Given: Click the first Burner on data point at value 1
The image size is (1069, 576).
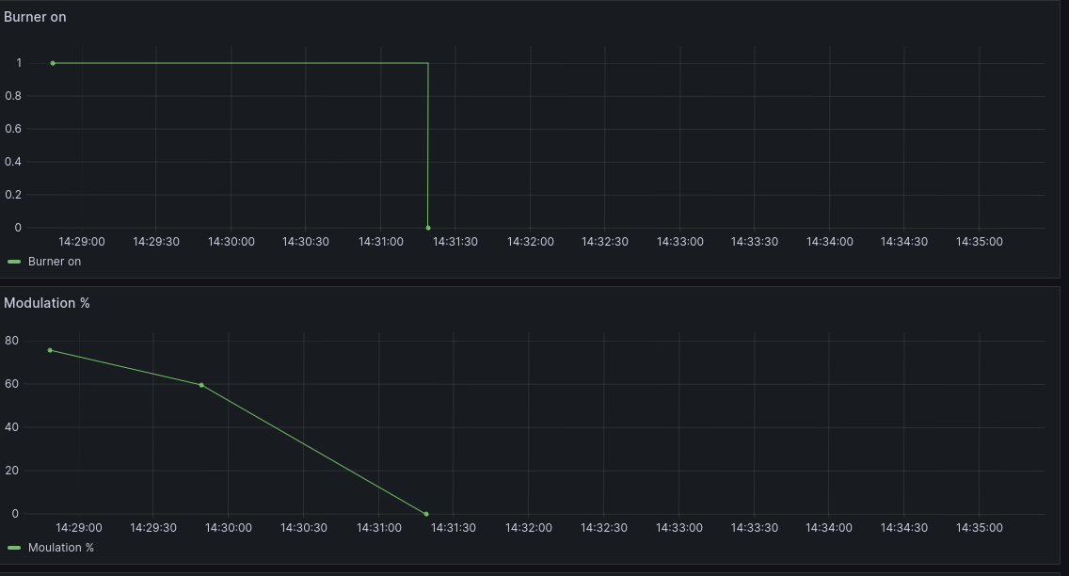Looking at the screenshot, I should pos(53,63).
